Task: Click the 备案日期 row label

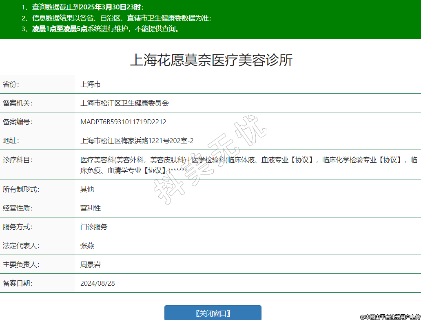Action: pyautogui.click(x=18, y=283)
